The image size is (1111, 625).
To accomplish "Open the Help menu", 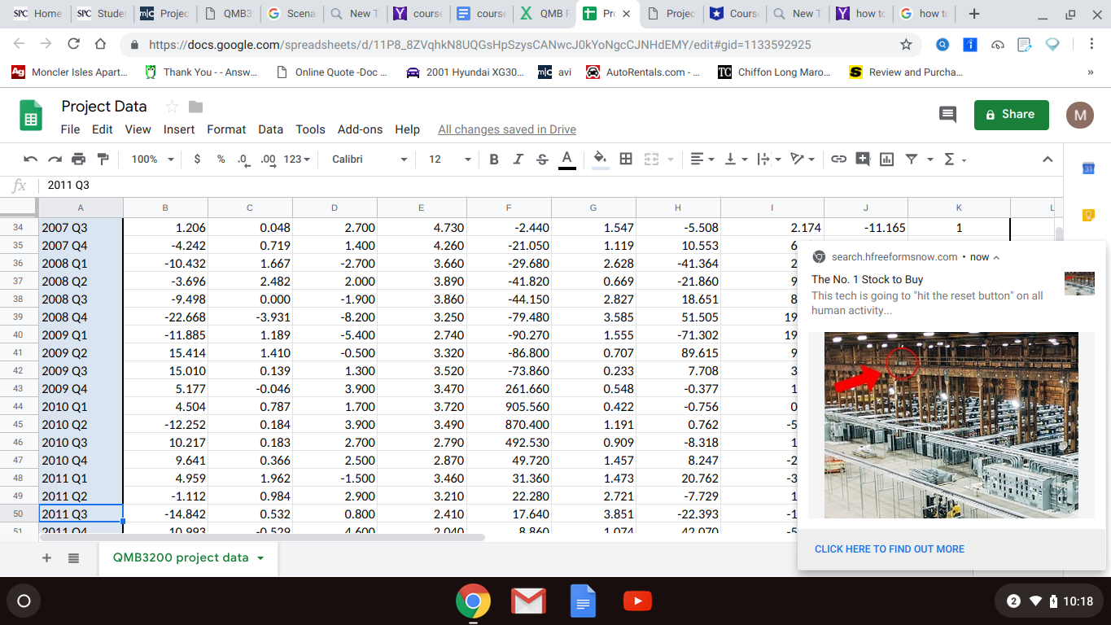I will (407, 129).
